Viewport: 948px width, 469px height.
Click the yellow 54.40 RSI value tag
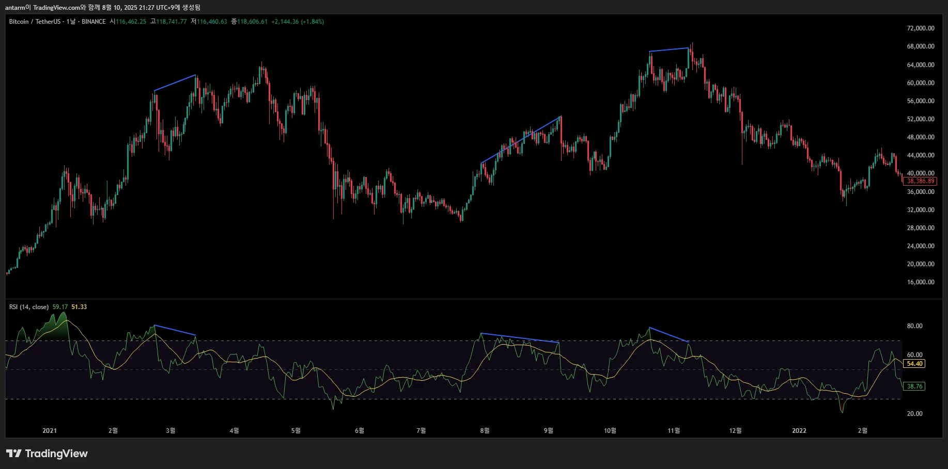click(x=914, y=364)
